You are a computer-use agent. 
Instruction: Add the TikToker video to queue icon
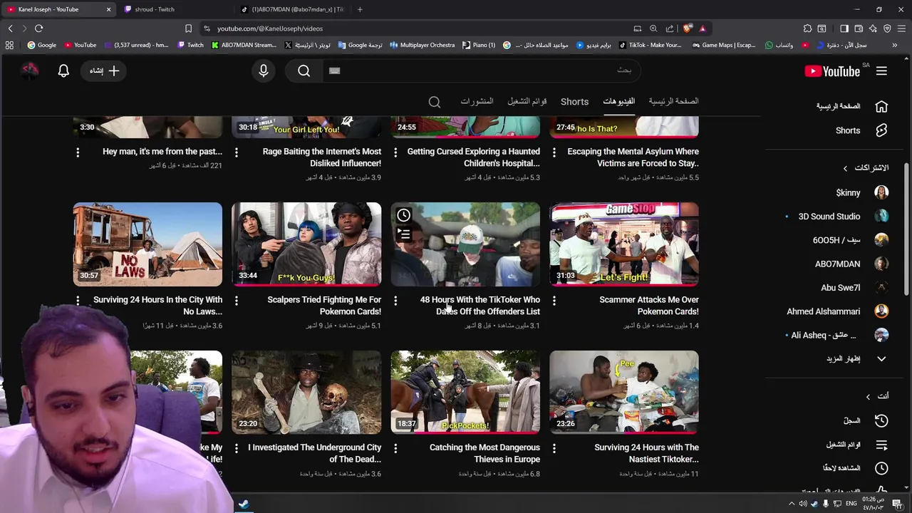pos(404,234)
